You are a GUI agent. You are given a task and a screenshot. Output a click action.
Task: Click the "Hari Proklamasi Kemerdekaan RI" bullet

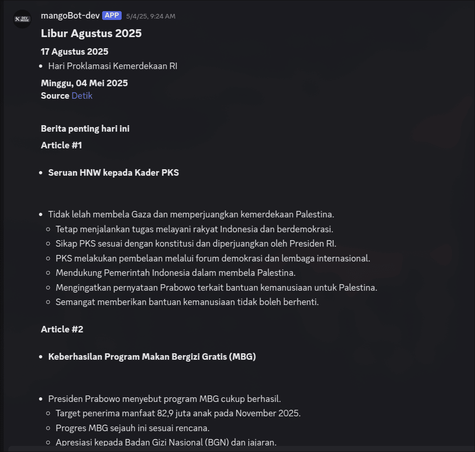point(113,66)
